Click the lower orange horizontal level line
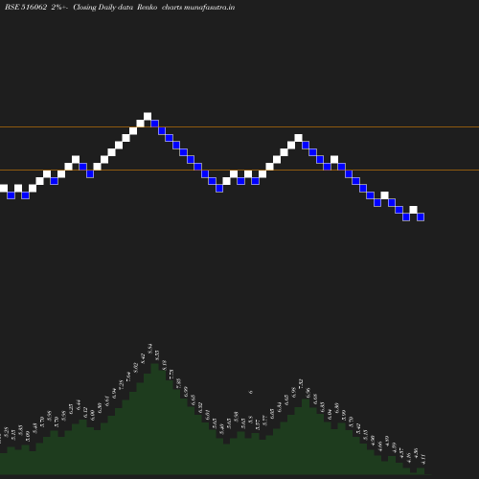 (x=239, y=171)
